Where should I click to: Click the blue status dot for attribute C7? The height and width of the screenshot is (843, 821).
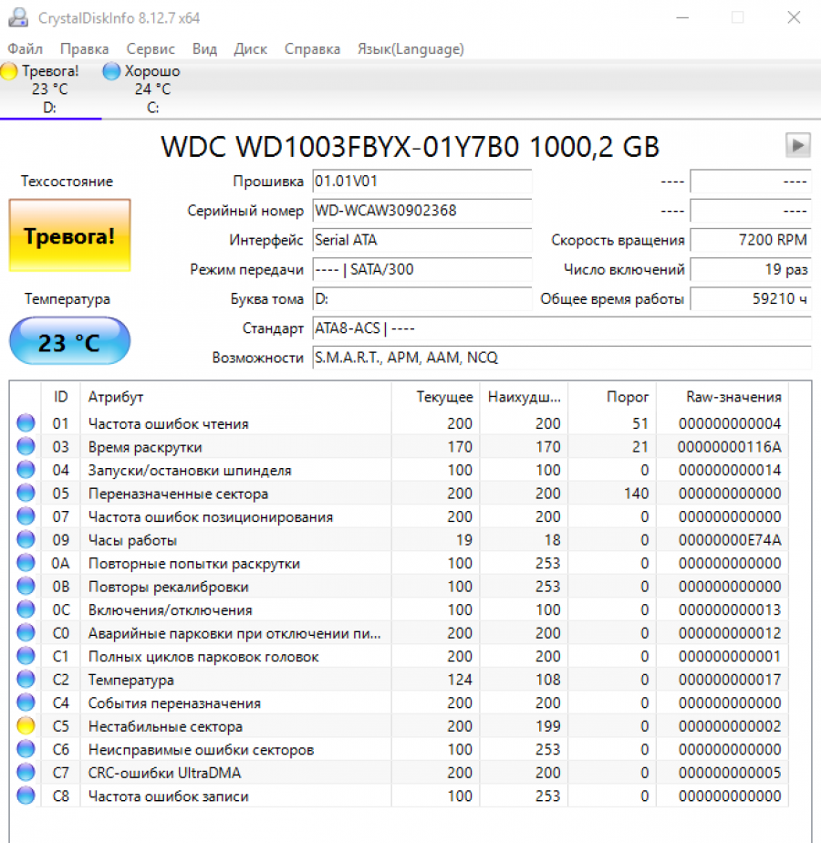pyautogui.click(x=26, y=773)
